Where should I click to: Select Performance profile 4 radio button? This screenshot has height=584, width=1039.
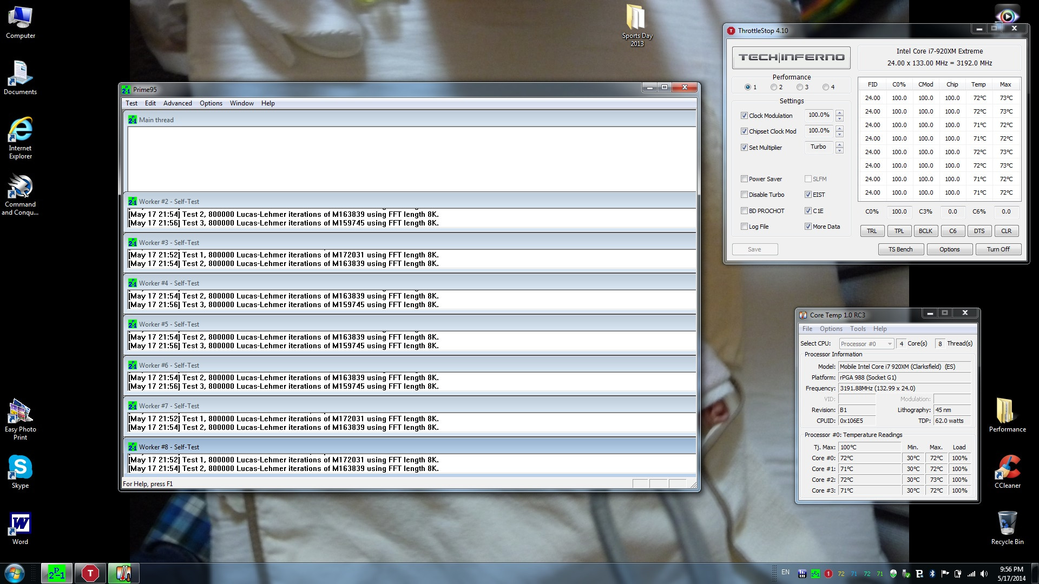(x=826, y=87)
